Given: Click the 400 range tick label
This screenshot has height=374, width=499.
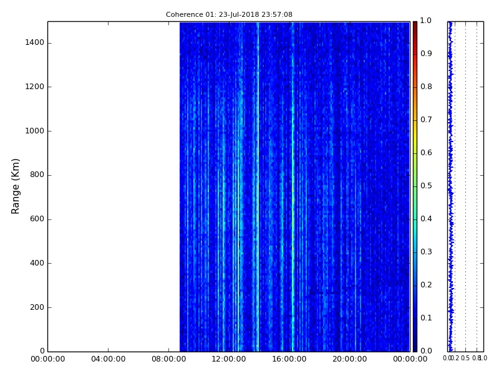Looking at the screenshot, I should click(x=37, y=263).
